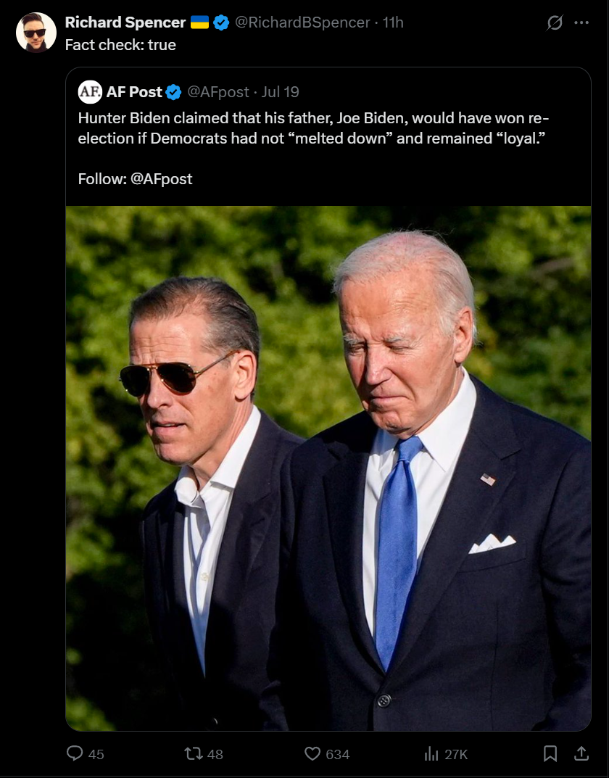
Task: Click the Grok explain icon
Action: (555, 22)
